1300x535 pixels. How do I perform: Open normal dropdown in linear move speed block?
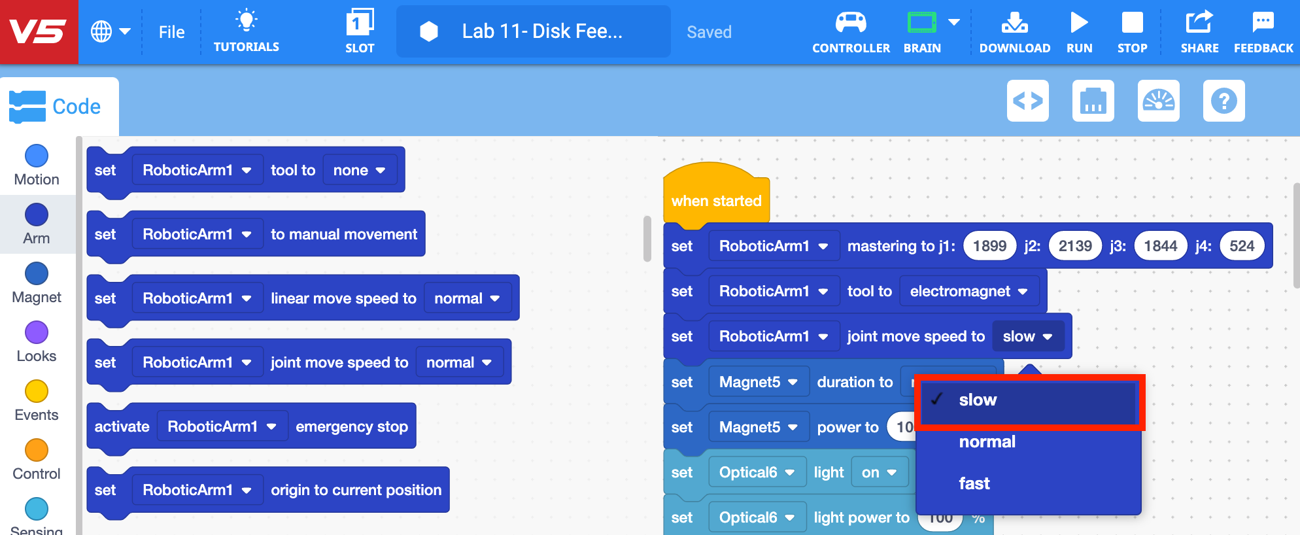(x=467, y=298)
